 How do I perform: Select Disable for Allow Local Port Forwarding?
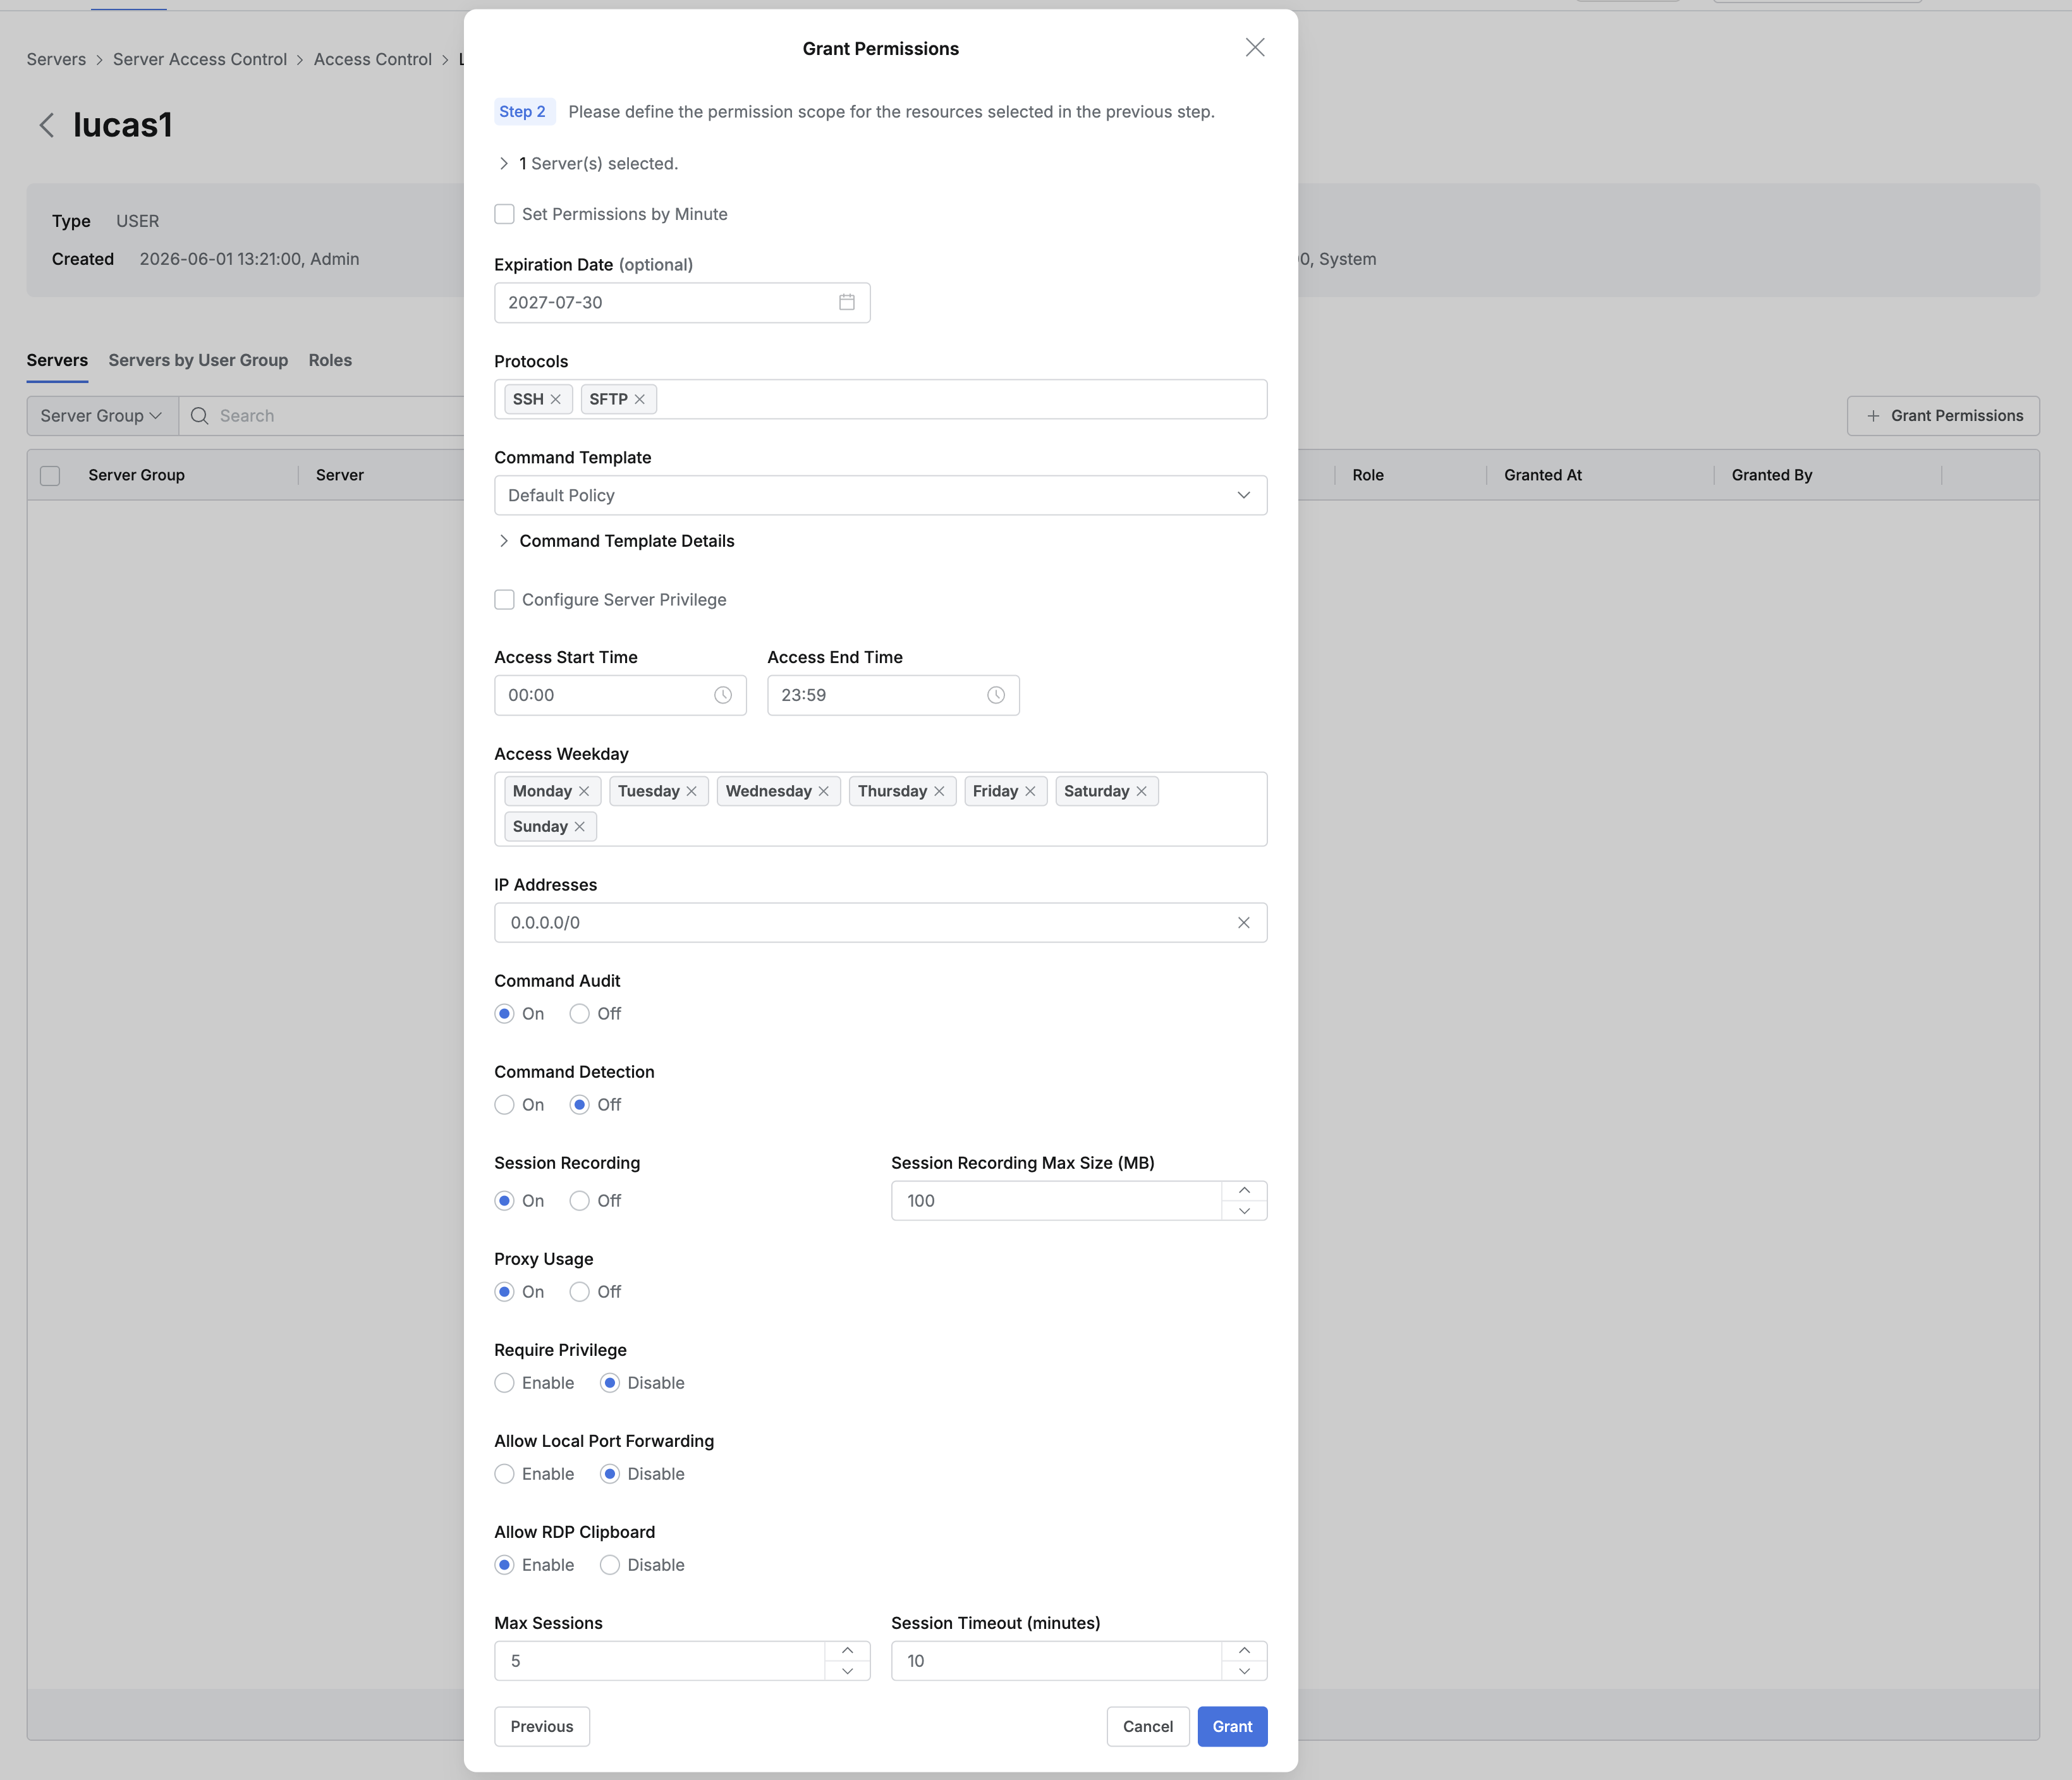[610, 1474]
